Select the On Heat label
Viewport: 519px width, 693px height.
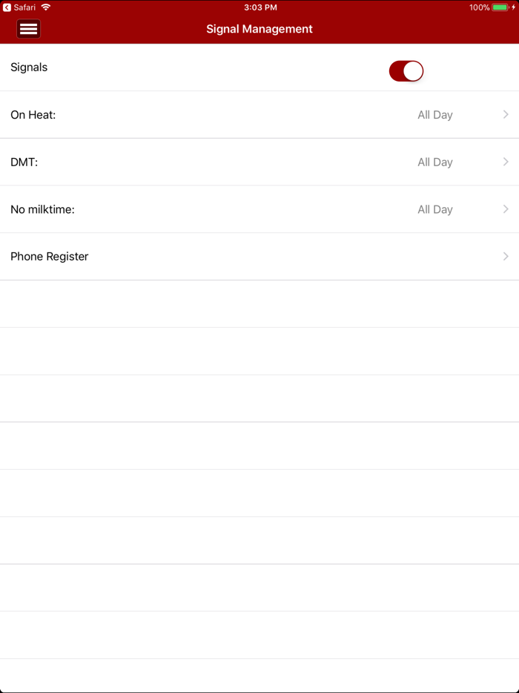point(33,115)
